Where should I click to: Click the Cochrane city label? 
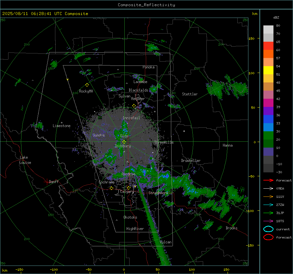(x=106, y=182)
